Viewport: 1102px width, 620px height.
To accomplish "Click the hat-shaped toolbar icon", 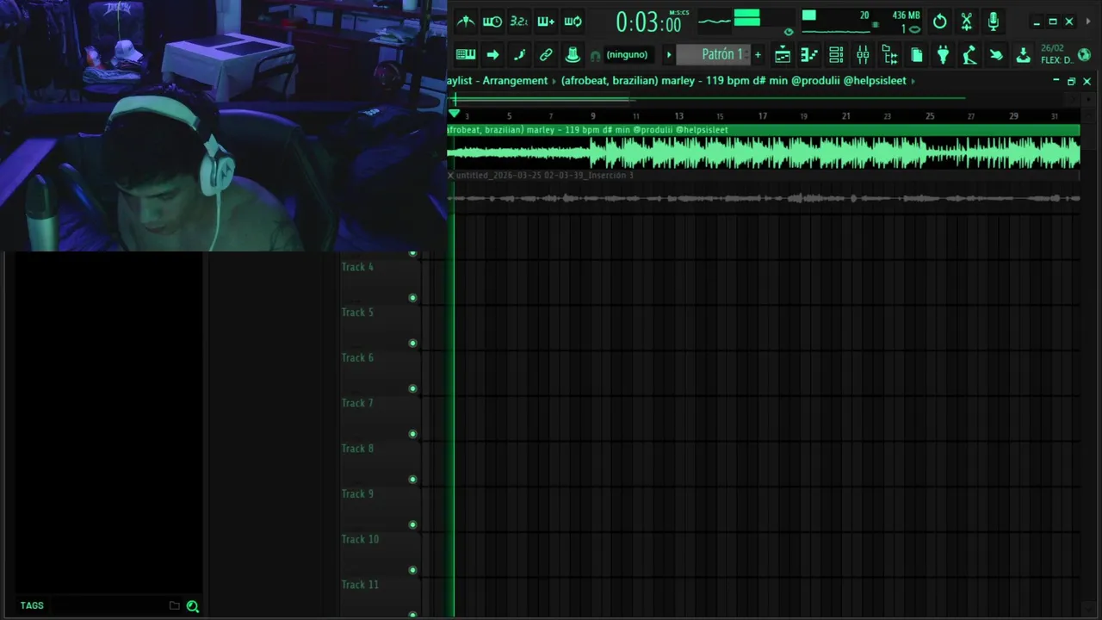I will pos(573,55).
